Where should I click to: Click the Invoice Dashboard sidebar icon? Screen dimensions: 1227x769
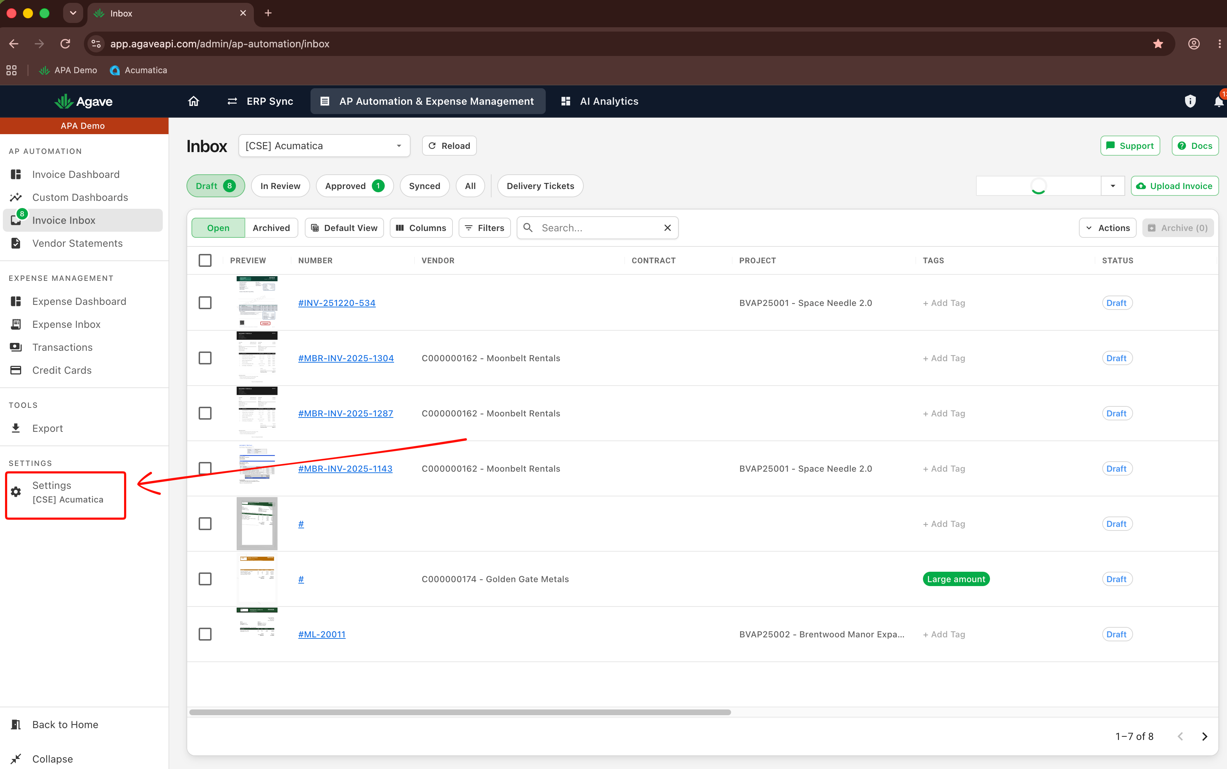(16, 174)
